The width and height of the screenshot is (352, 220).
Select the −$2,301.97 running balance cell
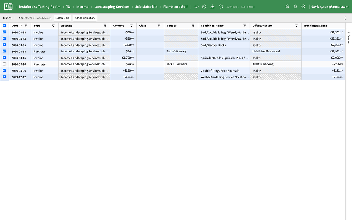323,32
